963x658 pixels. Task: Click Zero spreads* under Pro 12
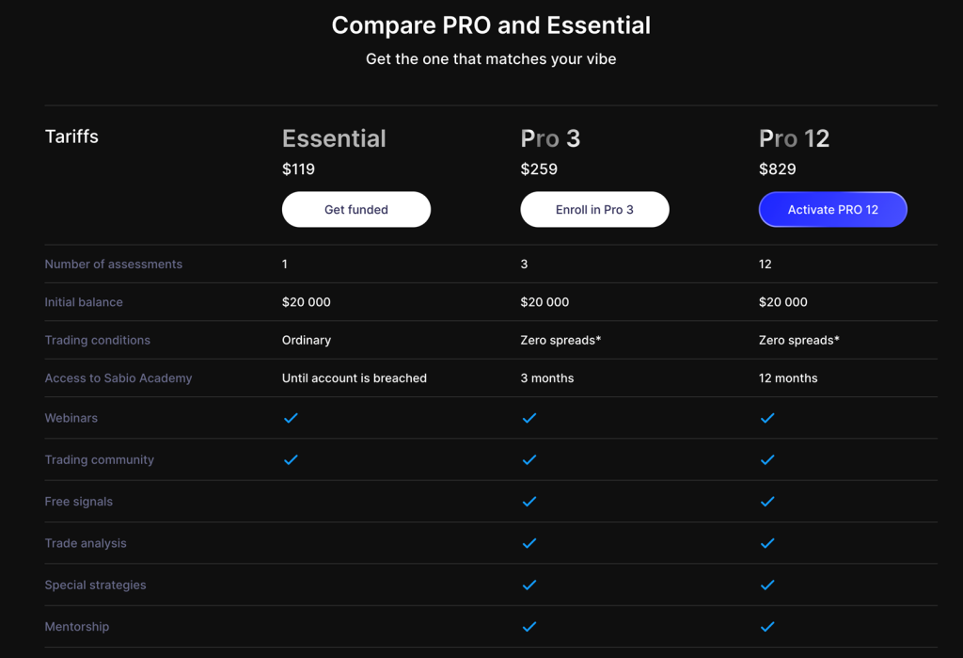(x=799, y=340)
